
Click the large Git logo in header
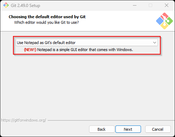pos(164,21)
